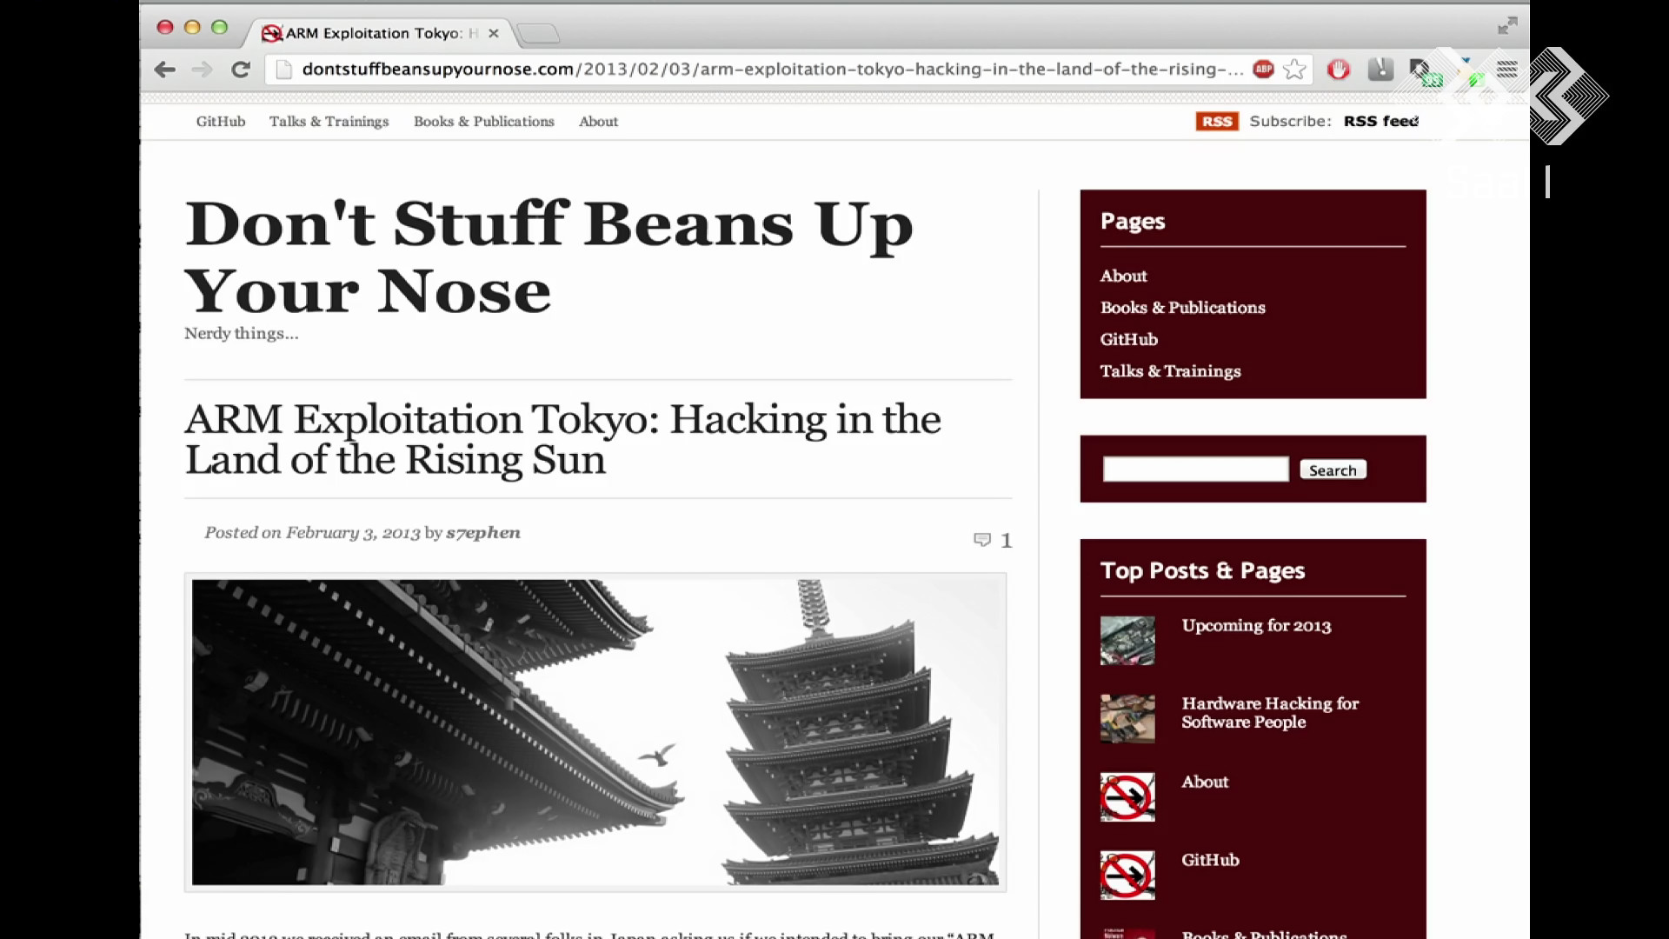Viewport: 1669px width, 939px height.
Task: Click the thumbnail beside About in Top Posts
Action: [x=1127, y=796]
